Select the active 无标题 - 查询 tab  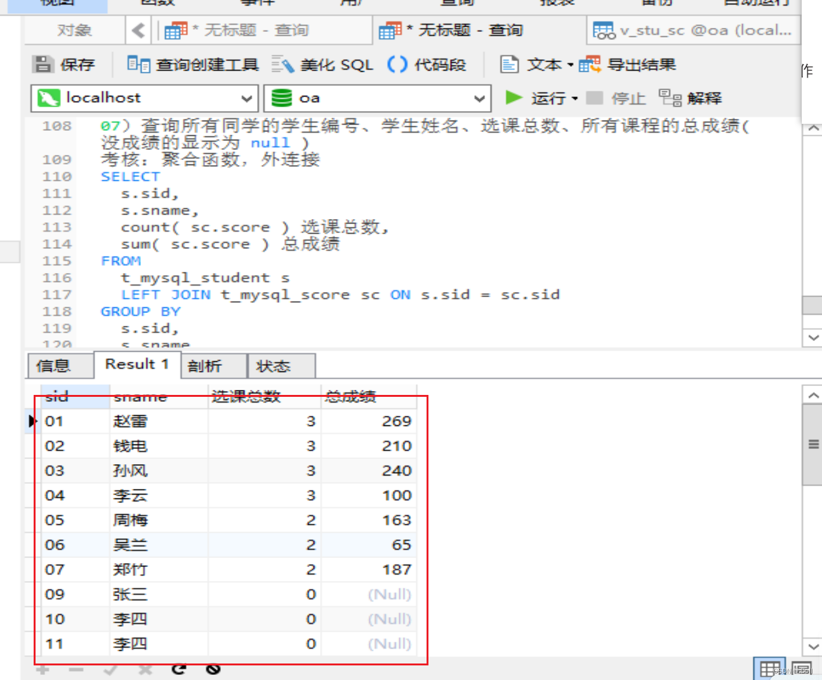click(480, 30)
